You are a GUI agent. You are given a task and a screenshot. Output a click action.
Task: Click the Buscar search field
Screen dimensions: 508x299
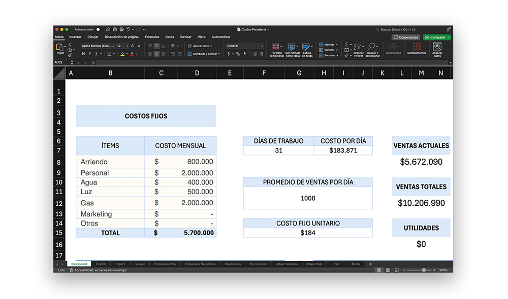point(408,29)
